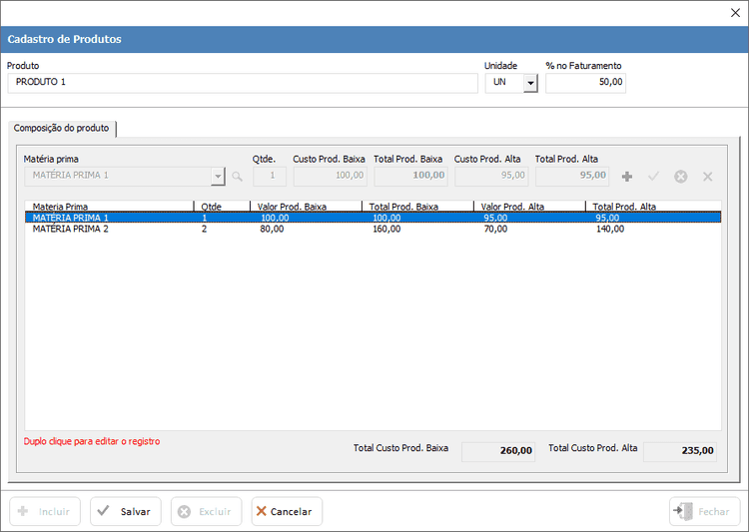Click the 70,00 cell in the grid

pos(495,230)
